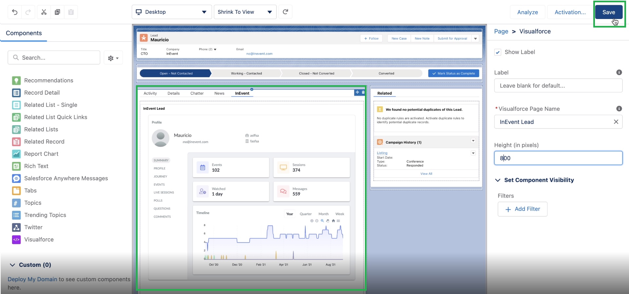Click the Refresh preview icon
Image resolution: width=629 pixels, height=294 pixels.
coord(285,12)
